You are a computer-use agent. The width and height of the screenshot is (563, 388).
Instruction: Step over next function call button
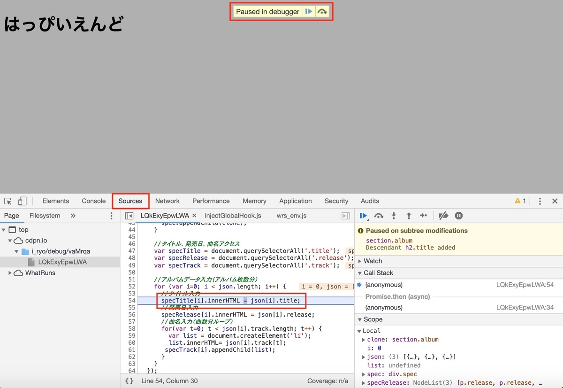point(379,216)
